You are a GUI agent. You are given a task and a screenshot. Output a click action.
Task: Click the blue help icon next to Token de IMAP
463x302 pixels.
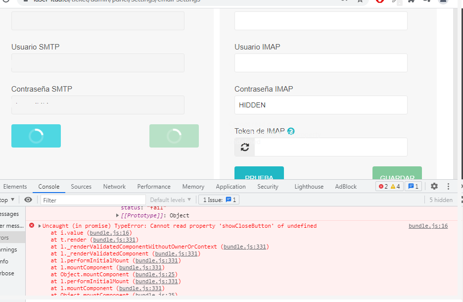(x=291, y=131)
